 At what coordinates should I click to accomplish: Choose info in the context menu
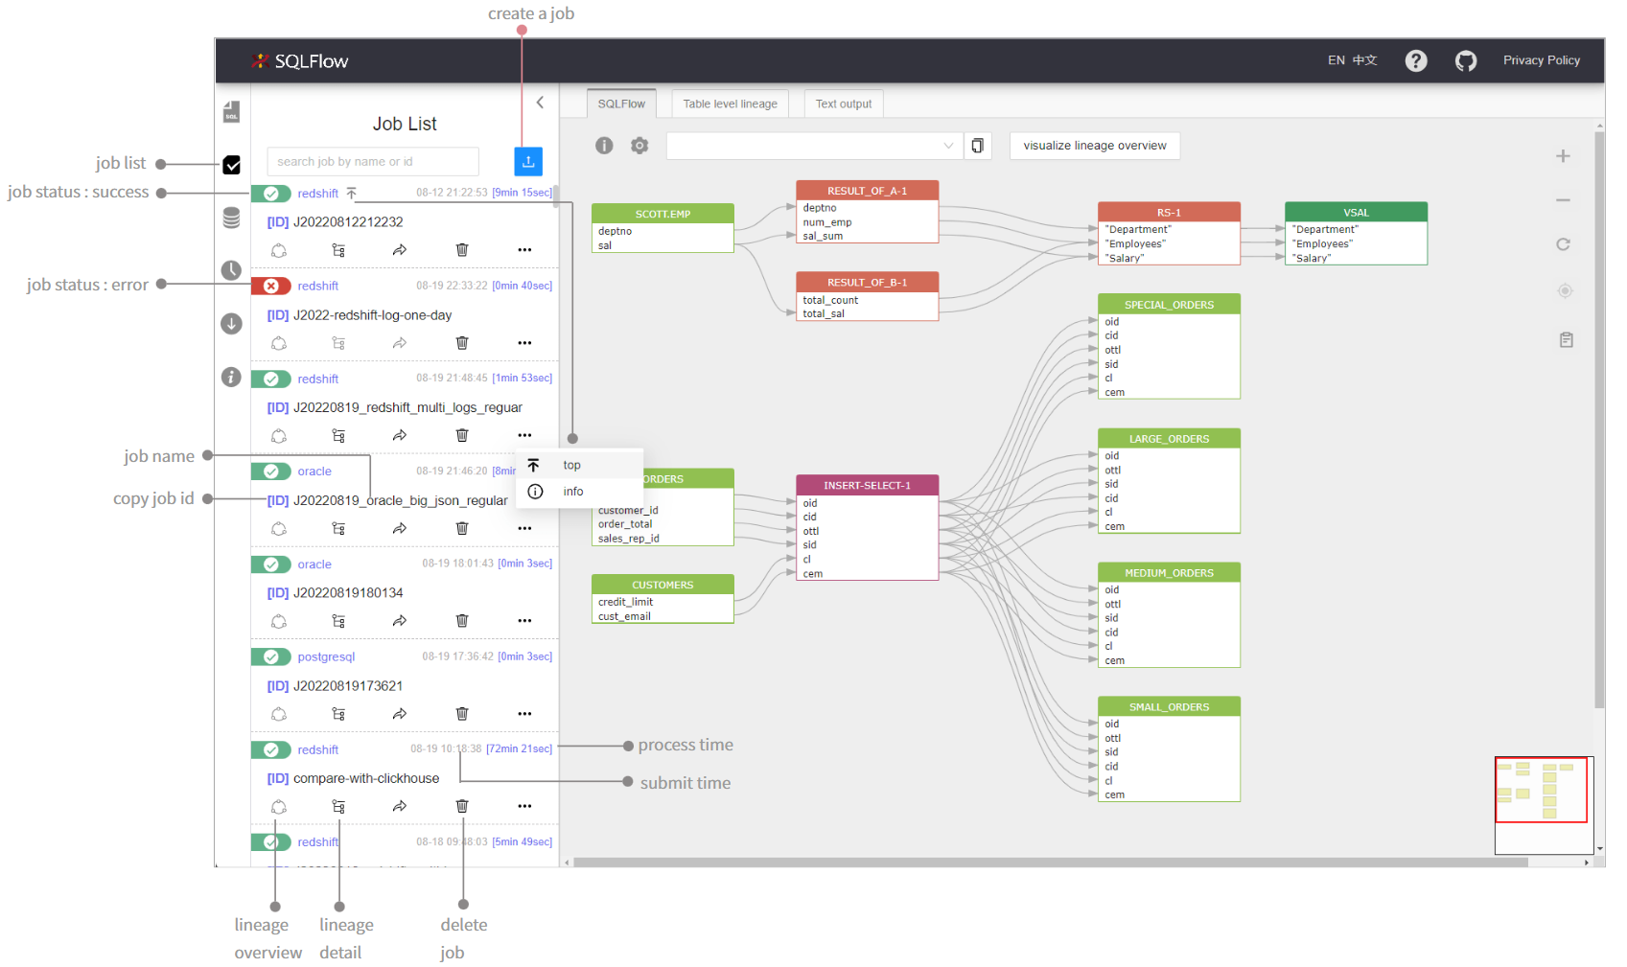[579, 492]
